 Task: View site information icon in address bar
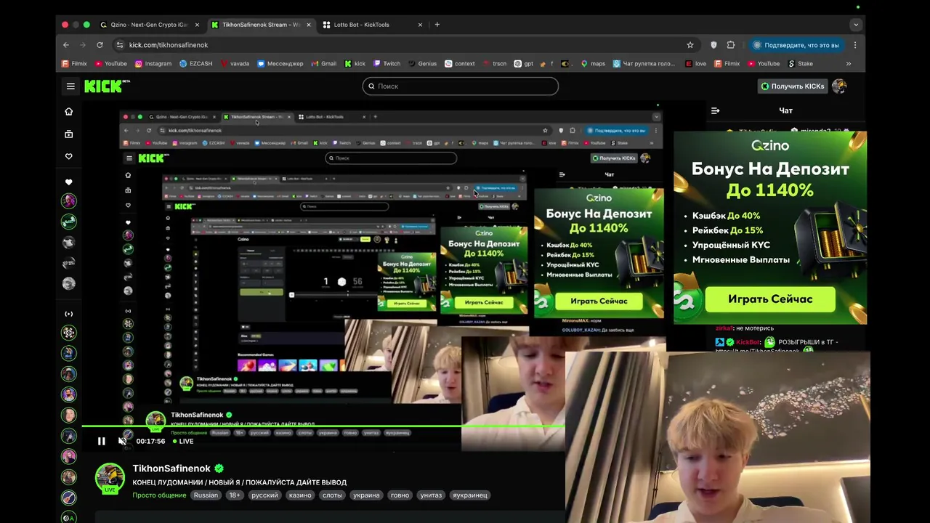tap(119, 45)
